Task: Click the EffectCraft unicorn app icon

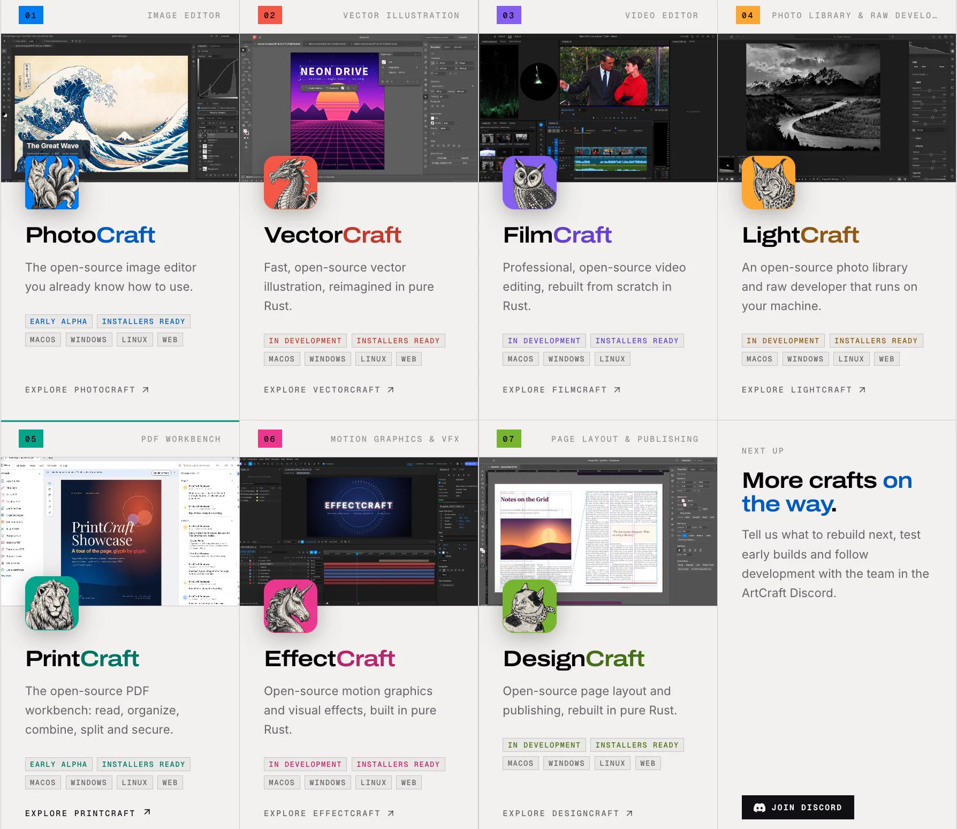Action: (x=291, y=606)
